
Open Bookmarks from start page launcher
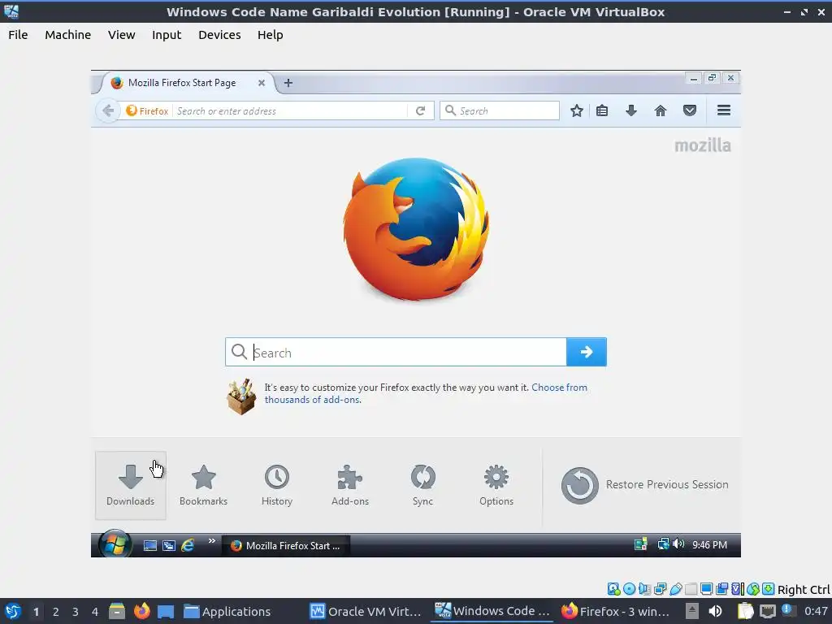(203, 485)
